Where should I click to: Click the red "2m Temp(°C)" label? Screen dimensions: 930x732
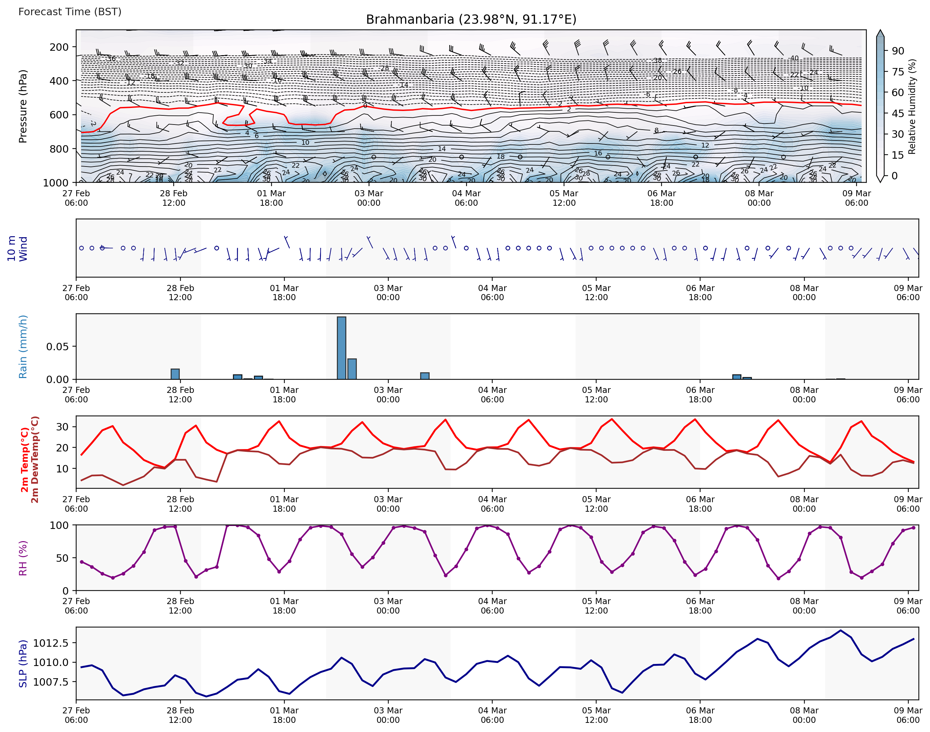coord(25,460)
